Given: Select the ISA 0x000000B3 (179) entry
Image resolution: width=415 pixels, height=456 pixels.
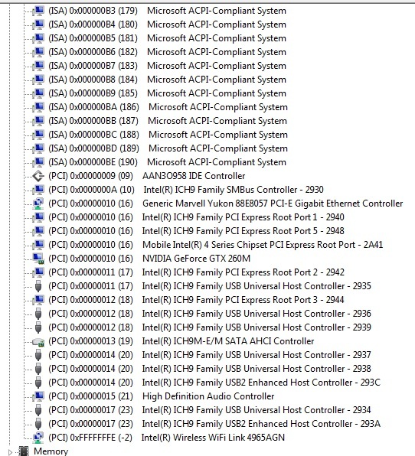Looking at the screenshot, I should tap(168, 11).
